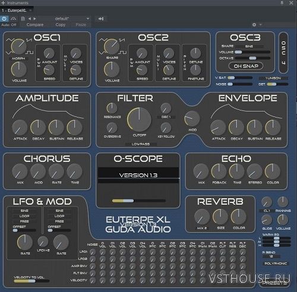Toggle second LFO FREE sync mode
The width and height of the screenshot is (297, 292).
coord(59,221)
